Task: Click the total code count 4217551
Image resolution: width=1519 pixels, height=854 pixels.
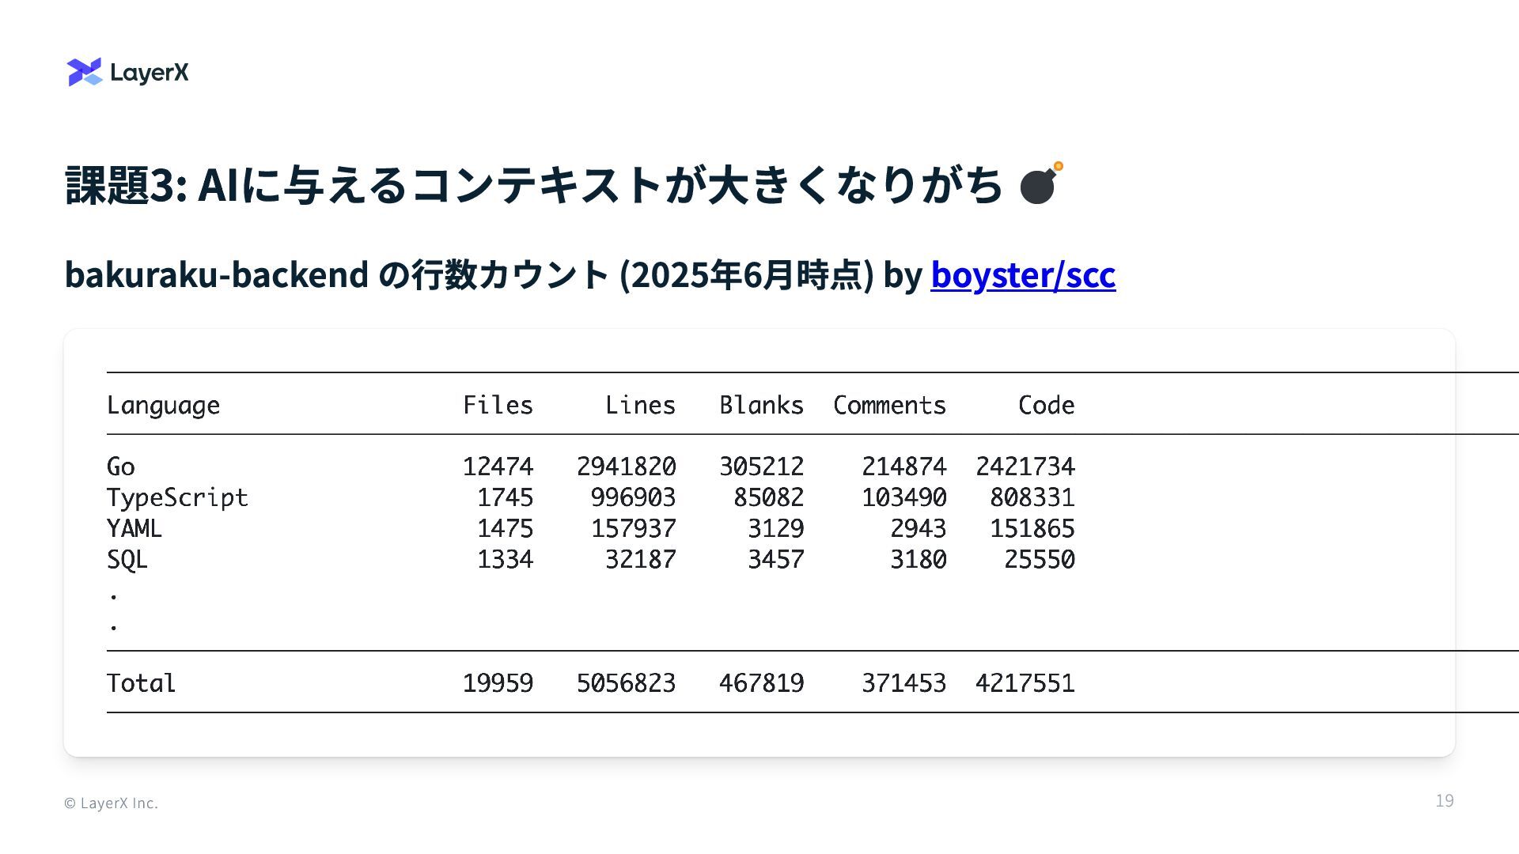Action: (x=1025, y=682)
